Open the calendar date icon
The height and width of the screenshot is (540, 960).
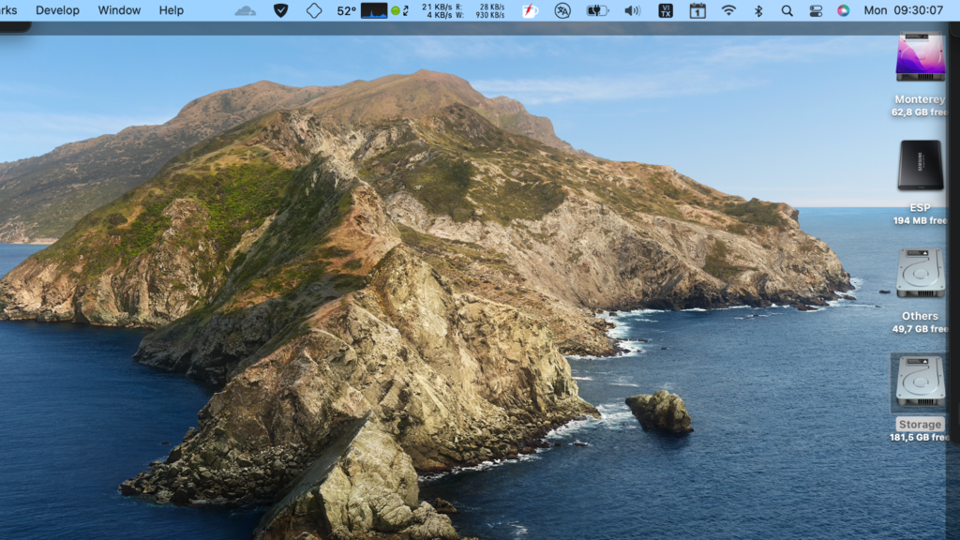click(697, 10)
